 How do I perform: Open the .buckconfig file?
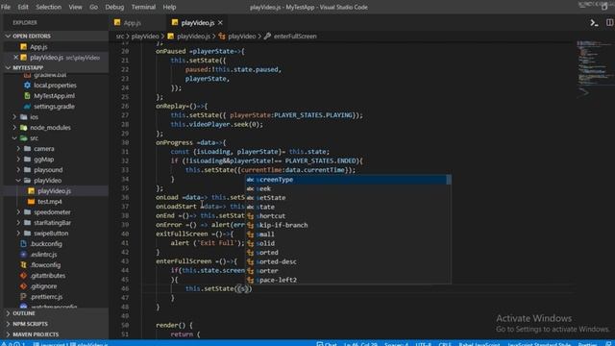[x=46, y=244]
